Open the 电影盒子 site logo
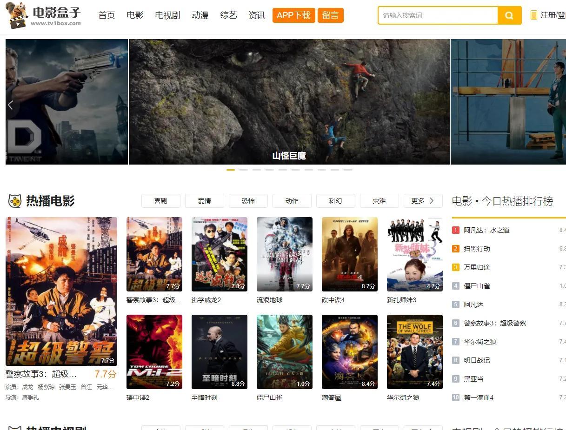The image size is (566, 430). click(x=43, y=15)
